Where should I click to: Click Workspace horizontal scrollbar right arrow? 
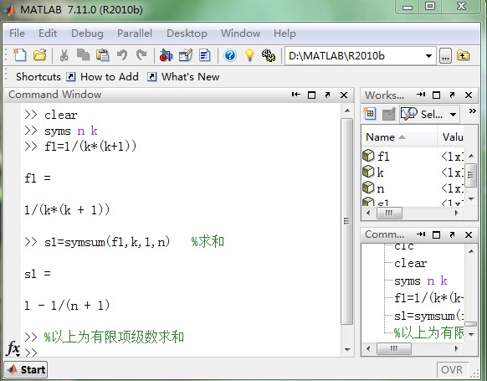pyautogui.click(x=456, y=214)
